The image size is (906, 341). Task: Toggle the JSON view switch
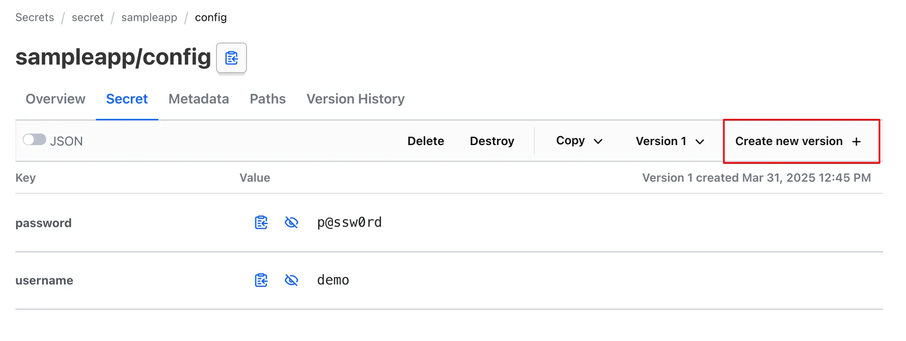coord(35,140)
